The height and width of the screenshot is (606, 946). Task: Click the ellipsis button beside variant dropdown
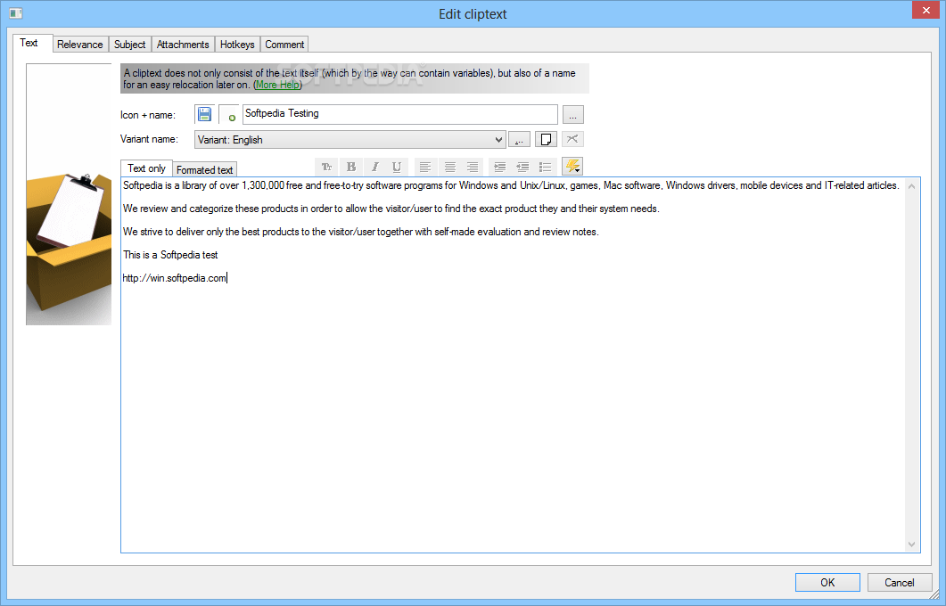[519, 140]
